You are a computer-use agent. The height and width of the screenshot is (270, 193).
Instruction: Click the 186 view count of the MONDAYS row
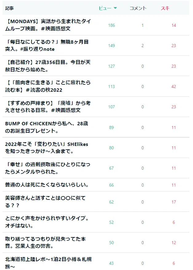click(x=111, y=25)
